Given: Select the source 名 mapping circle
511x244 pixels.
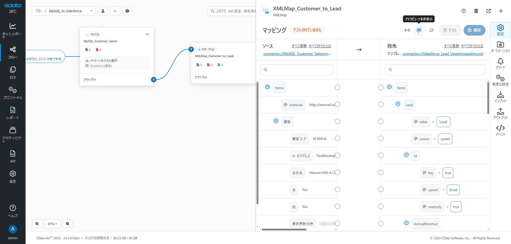Looking at the screenshot, I should tap(337, 189).
